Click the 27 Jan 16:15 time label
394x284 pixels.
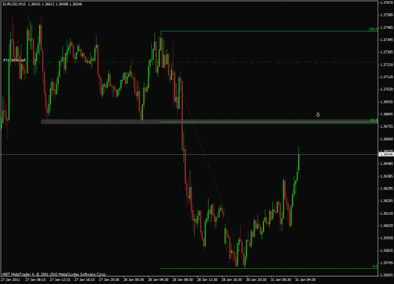(84, 280)
